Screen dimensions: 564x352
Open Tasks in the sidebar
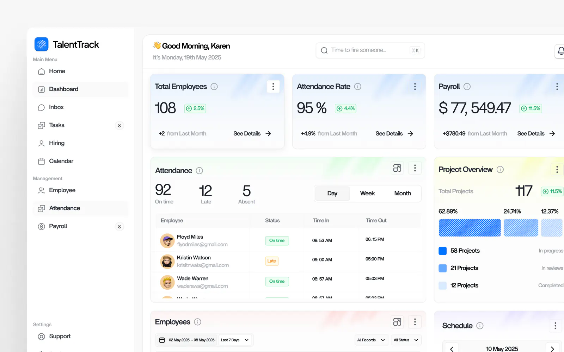point(80,125)
